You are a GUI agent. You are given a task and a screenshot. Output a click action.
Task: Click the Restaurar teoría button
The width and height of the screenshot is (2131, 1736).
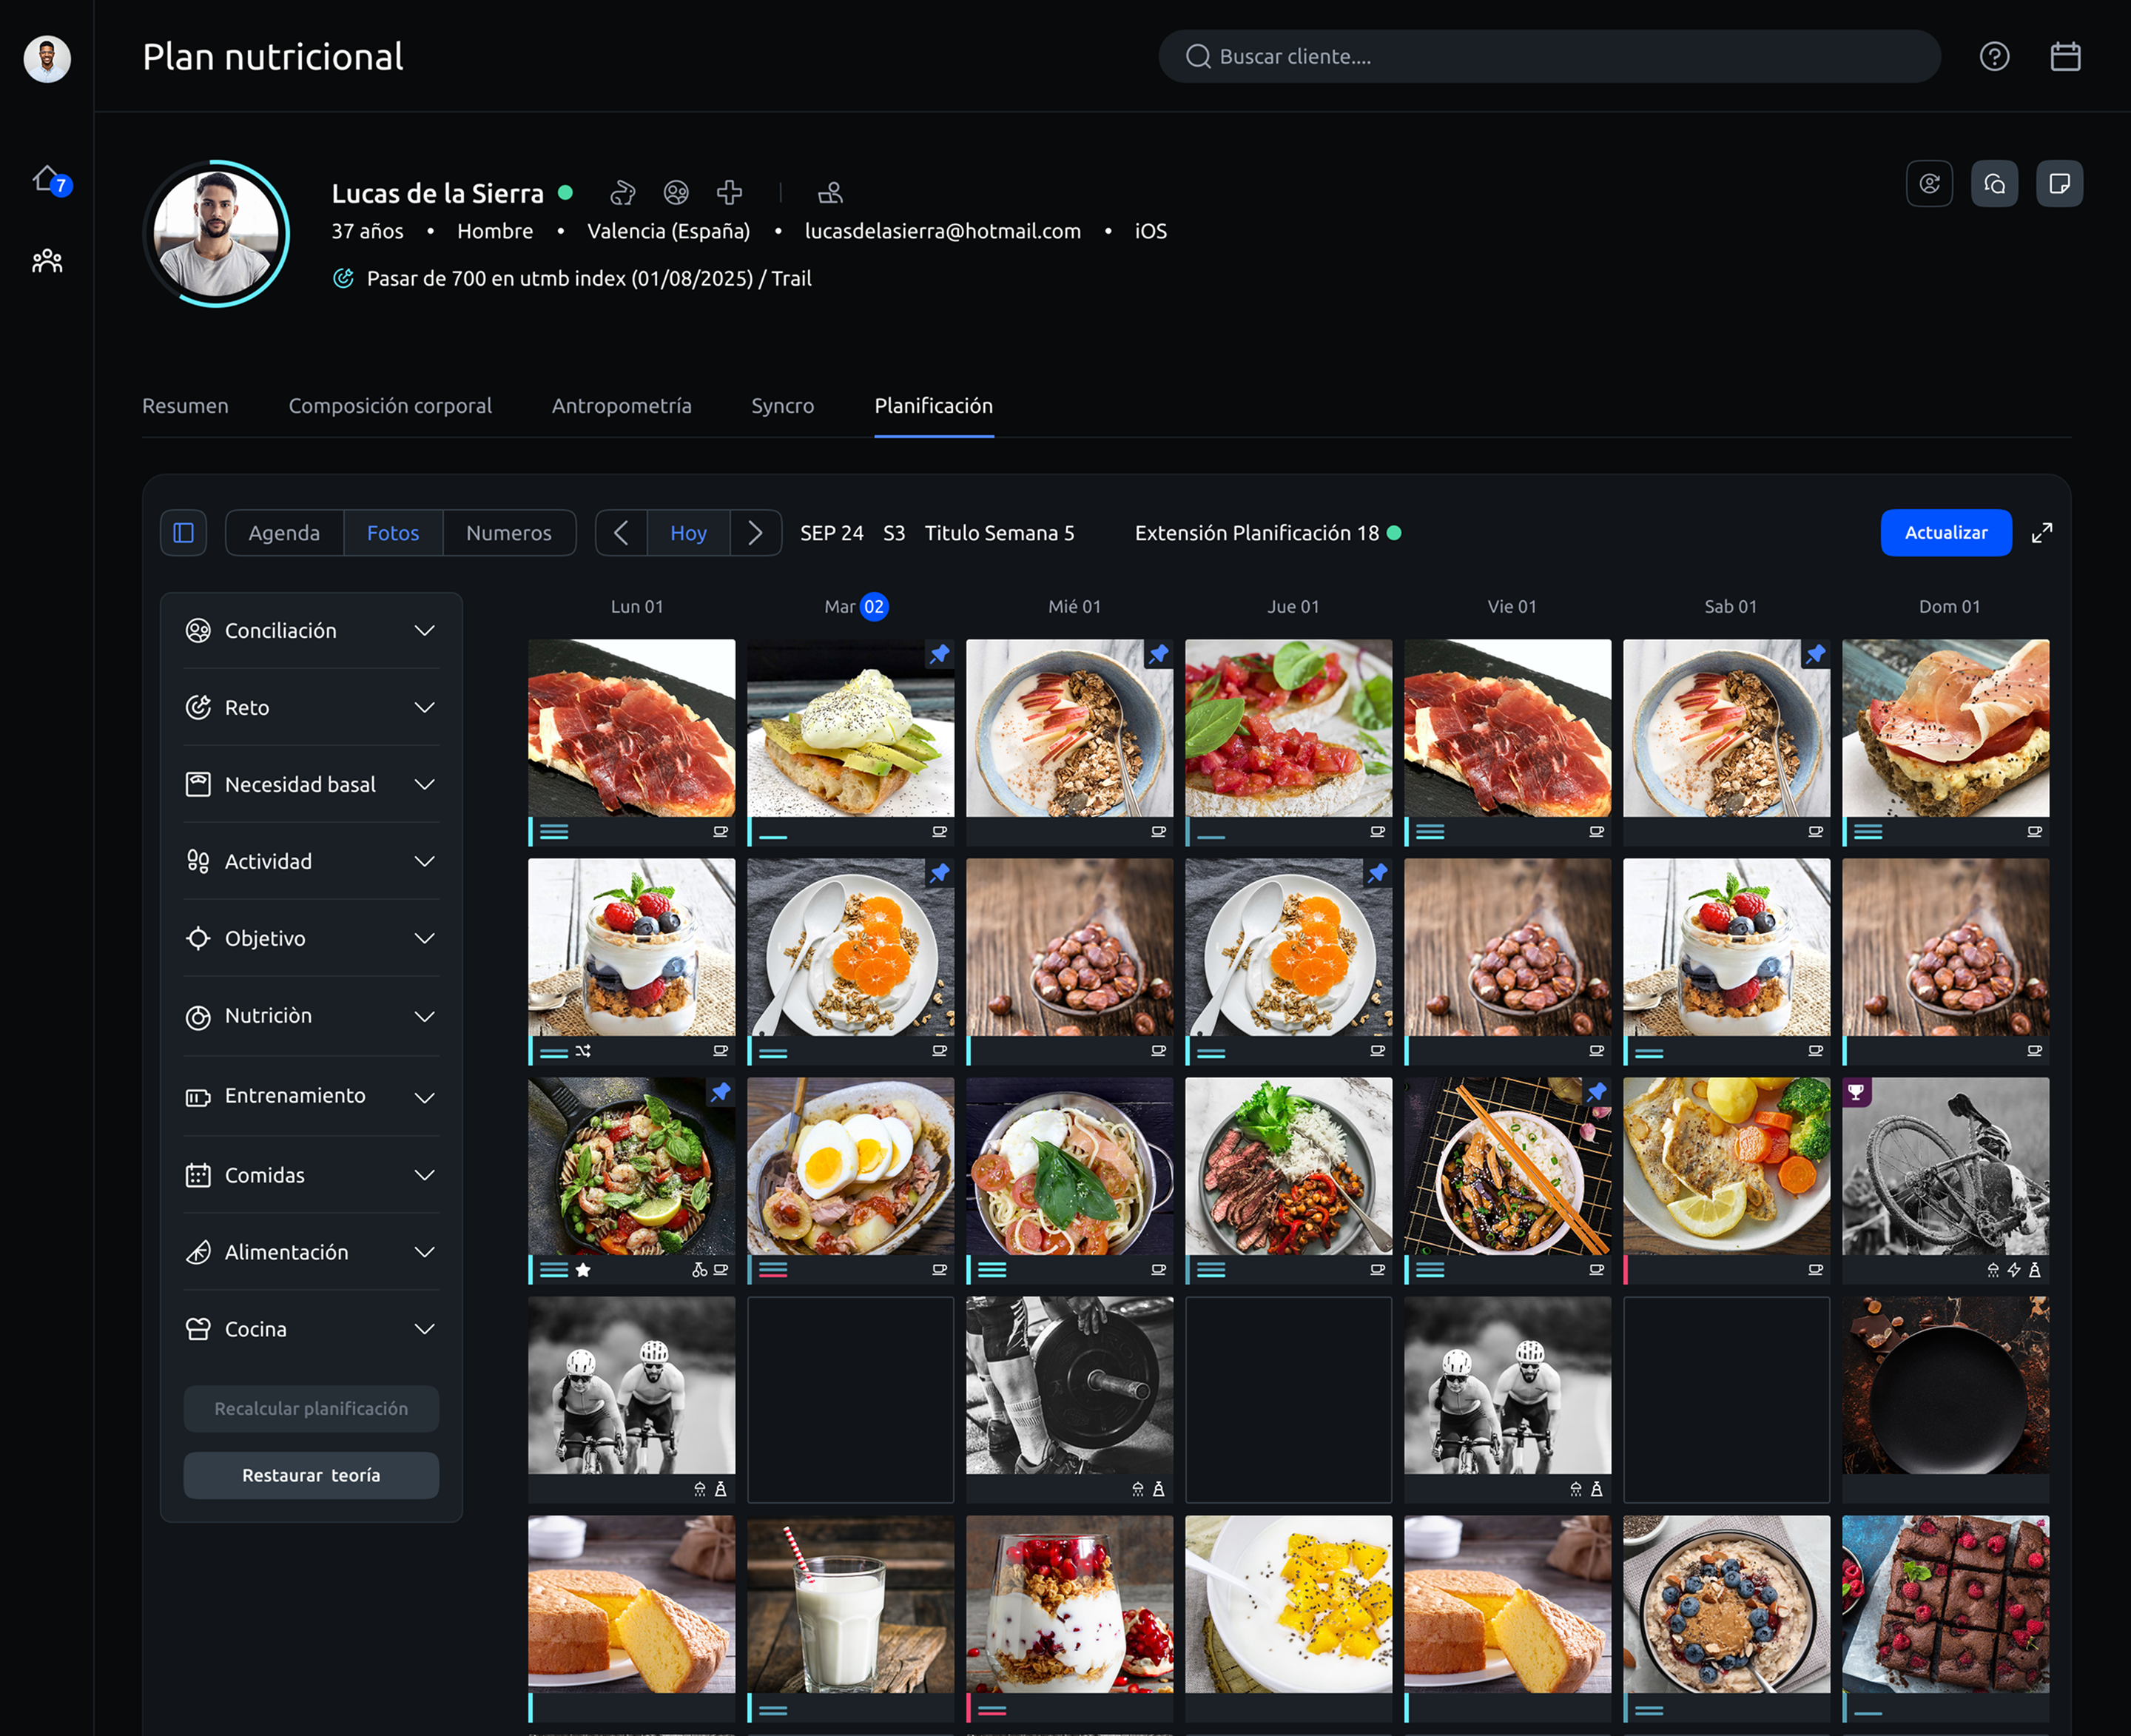click(x=311, y=1475)
